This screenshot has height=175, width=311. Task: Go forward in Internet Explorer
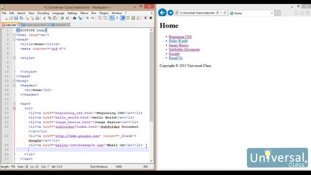click(x=171, y=13)
